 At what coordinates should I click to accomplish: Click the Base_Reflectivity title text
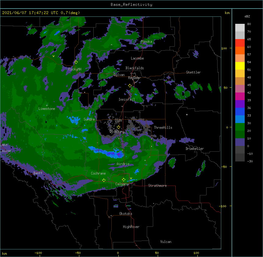[x=131, y=5]
